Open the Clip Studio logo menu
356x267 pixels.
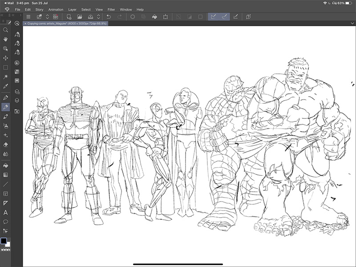(x=7, y=9)
